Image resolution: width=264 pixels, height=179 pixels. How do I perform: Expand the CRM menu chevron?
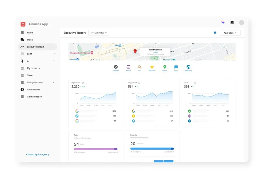pyautogui.click(x=54, y=54)
